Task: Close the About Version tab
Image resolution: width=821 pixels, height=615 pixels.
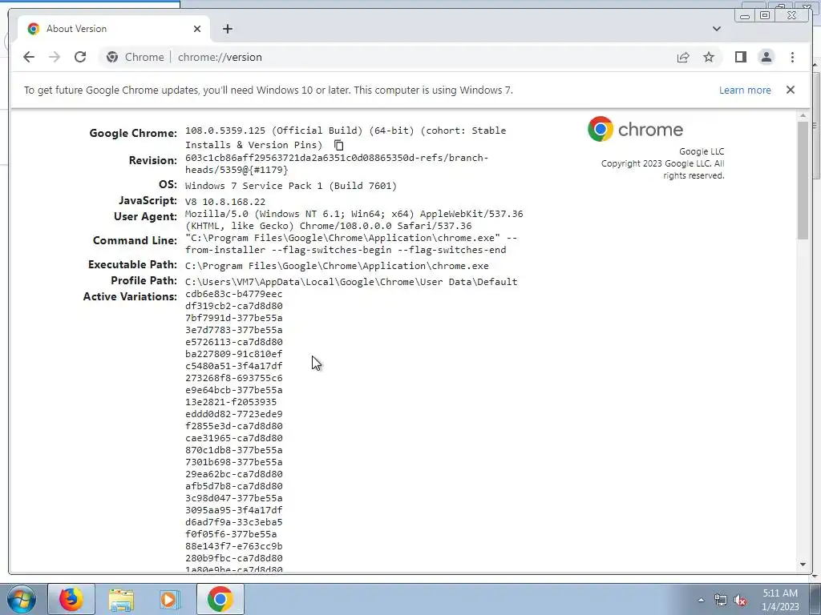Action: (x=197, y=29)
